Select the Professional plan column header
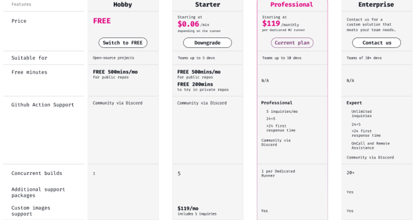The height and width of the screenshot is (220, 420). [x=292, y=5]
